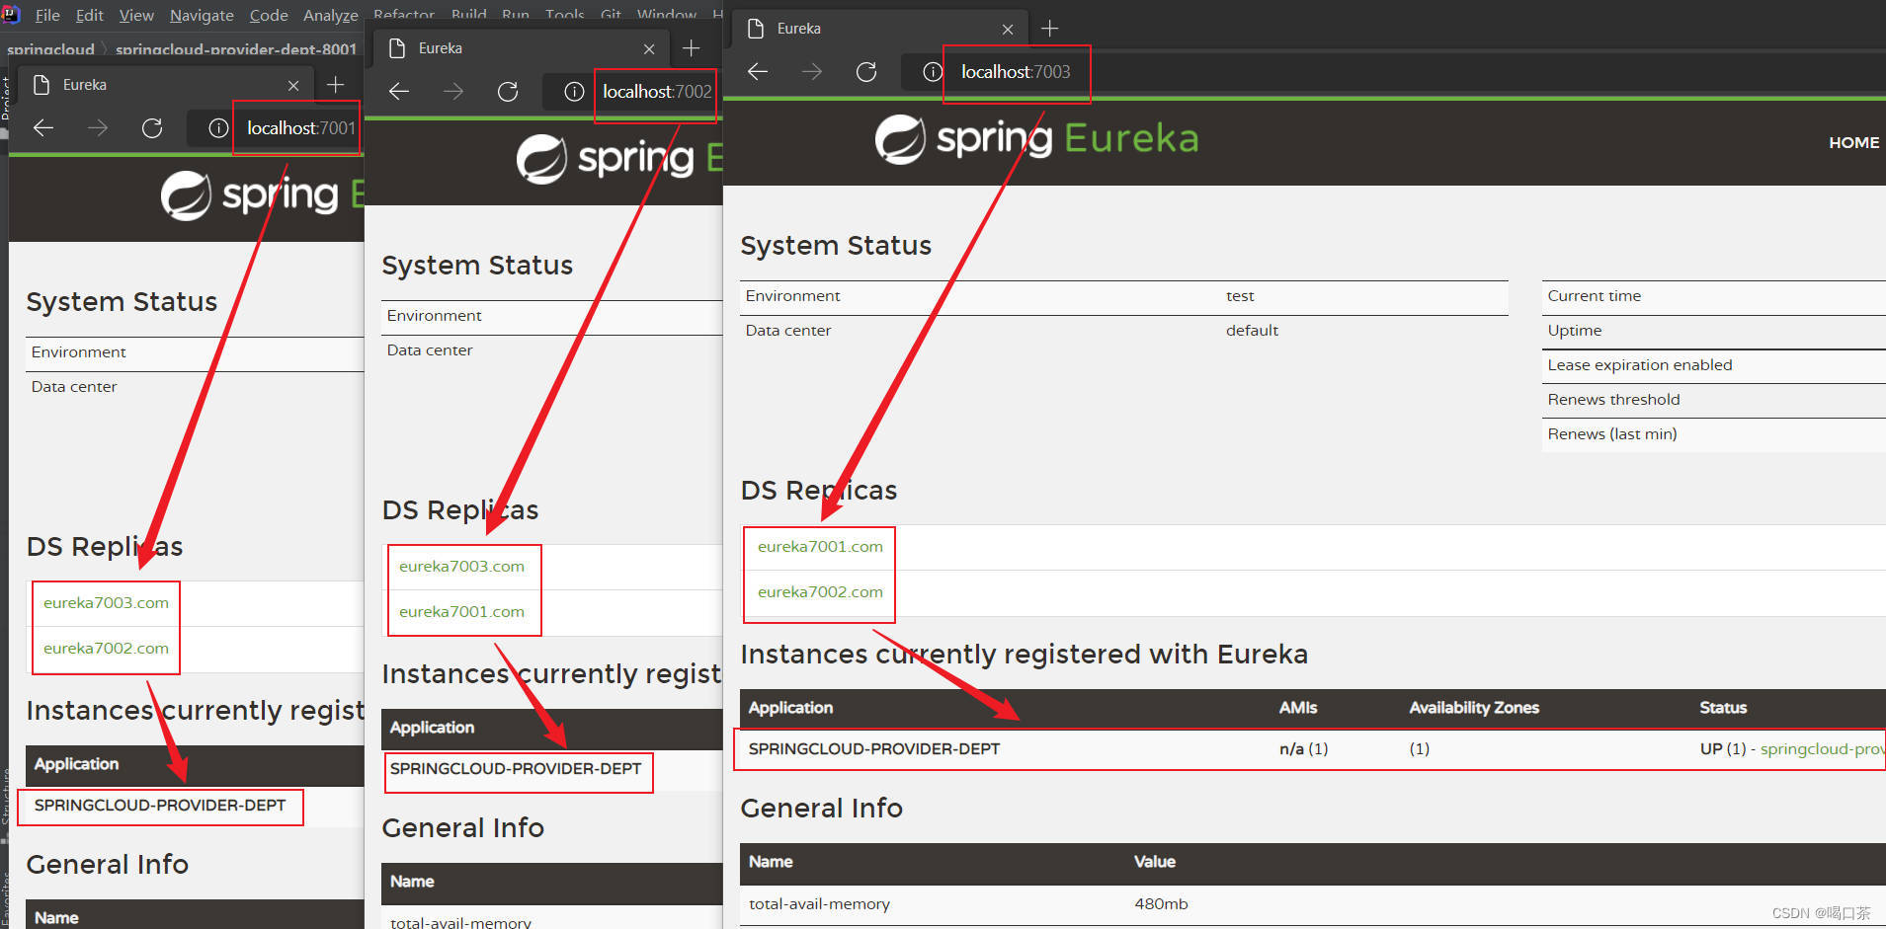This screenshot has width=1886, height=929.
Task: Click Spring logo in localhost:7001 window
Action: tap(263, 194)
